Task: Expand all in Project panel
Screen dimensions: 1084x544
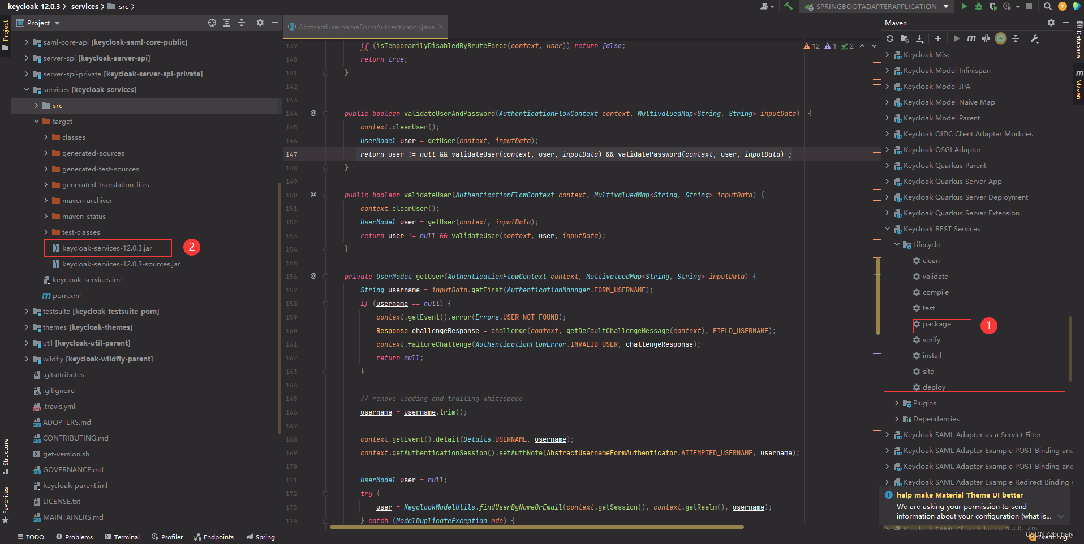Action: point(227,23)
